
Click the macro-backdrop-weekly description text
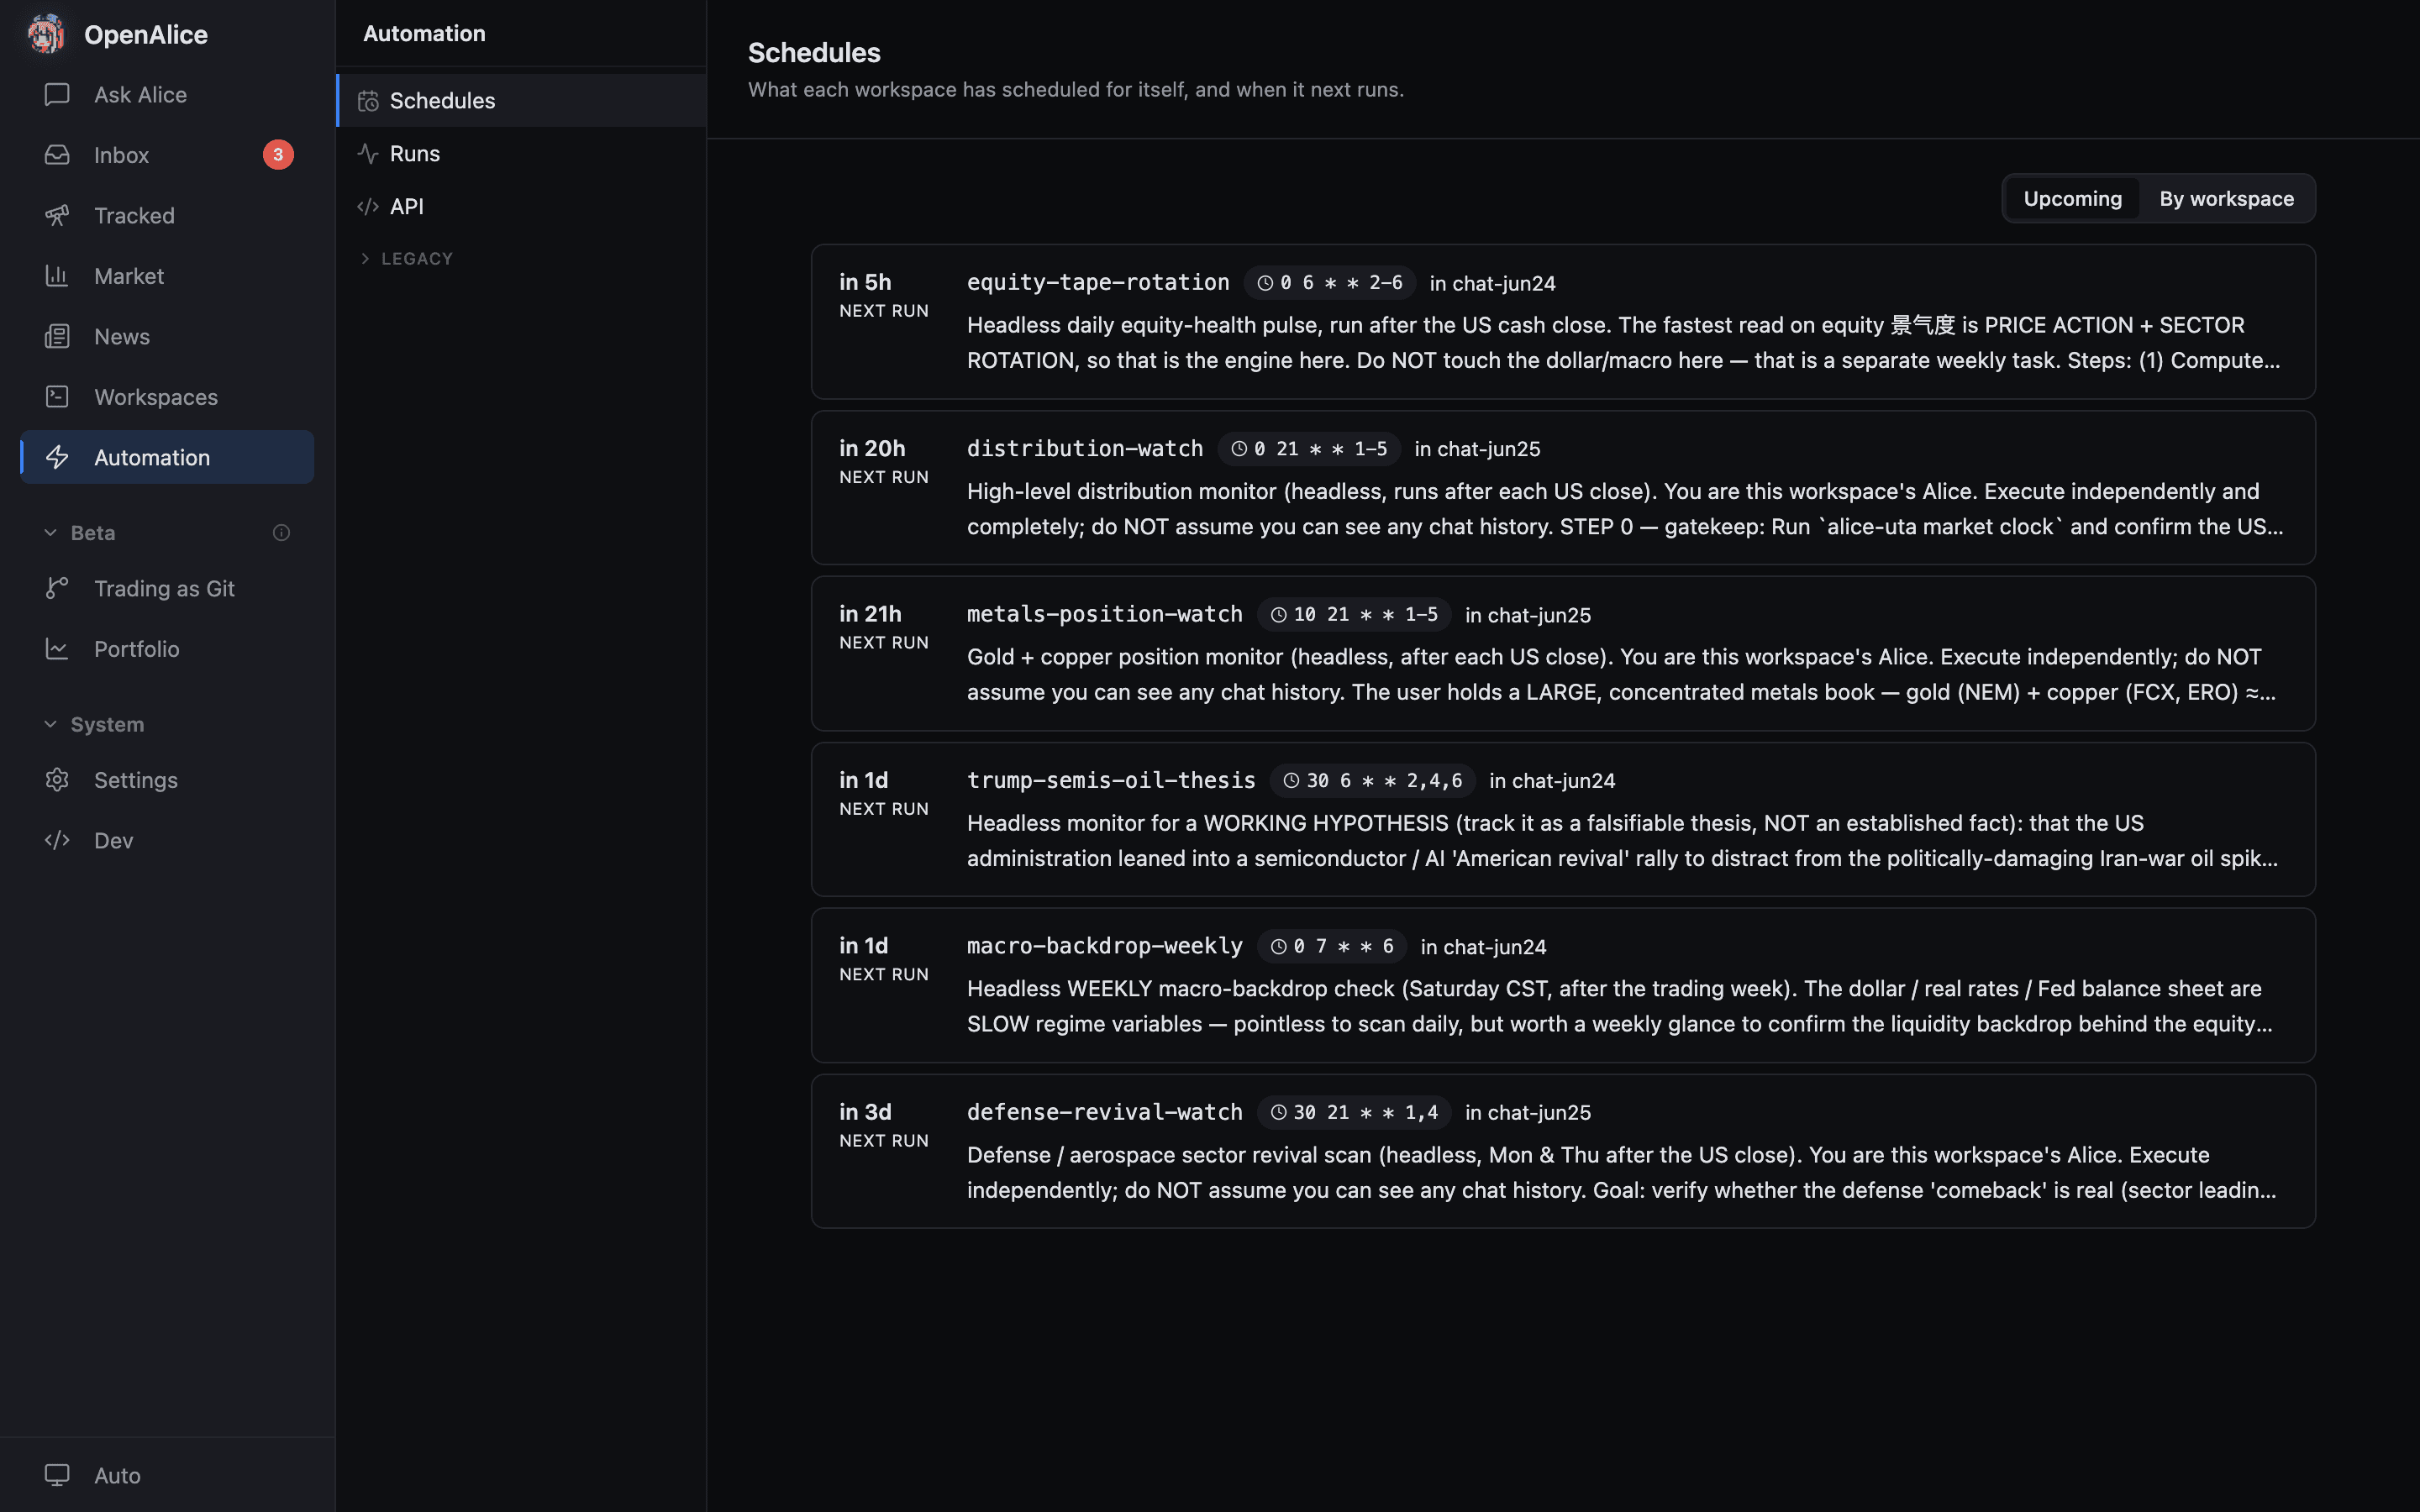click(1620, 1006)
